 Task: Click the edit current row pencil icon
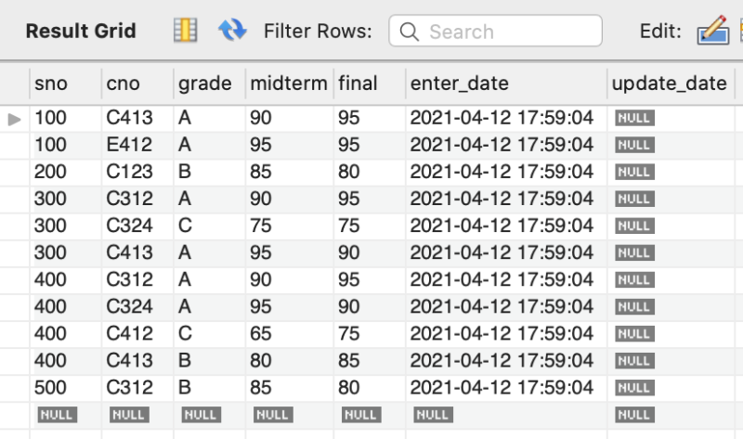[713, 31]
